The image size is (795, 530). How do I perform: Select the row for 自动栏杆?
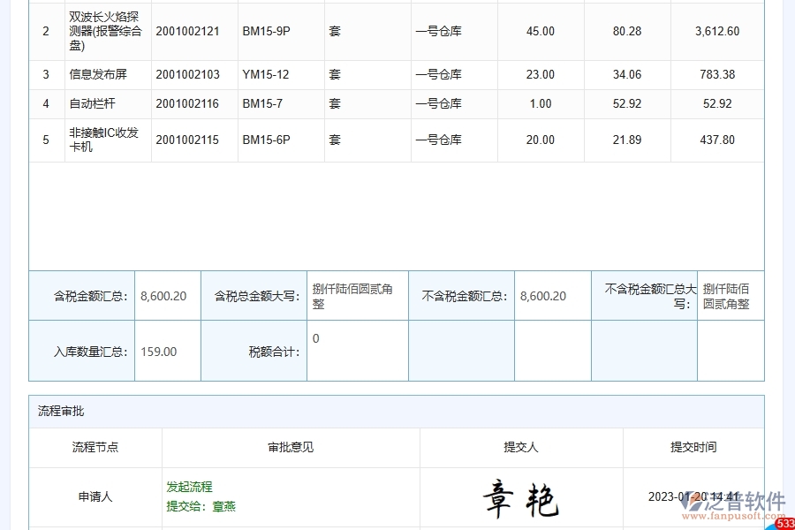coord(93,103)
